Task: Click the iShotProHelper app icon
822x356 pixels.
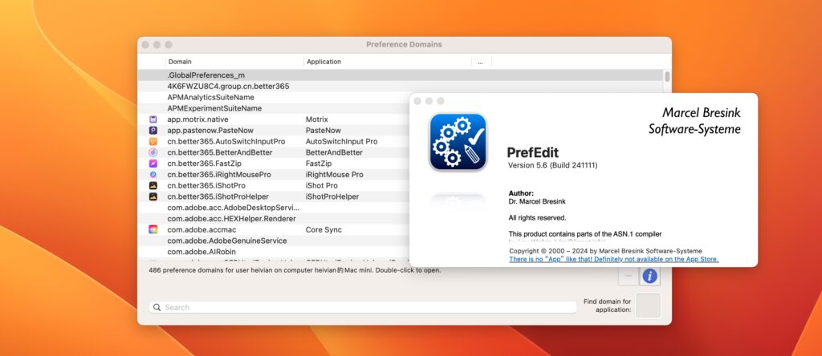Action: point(153,196)
